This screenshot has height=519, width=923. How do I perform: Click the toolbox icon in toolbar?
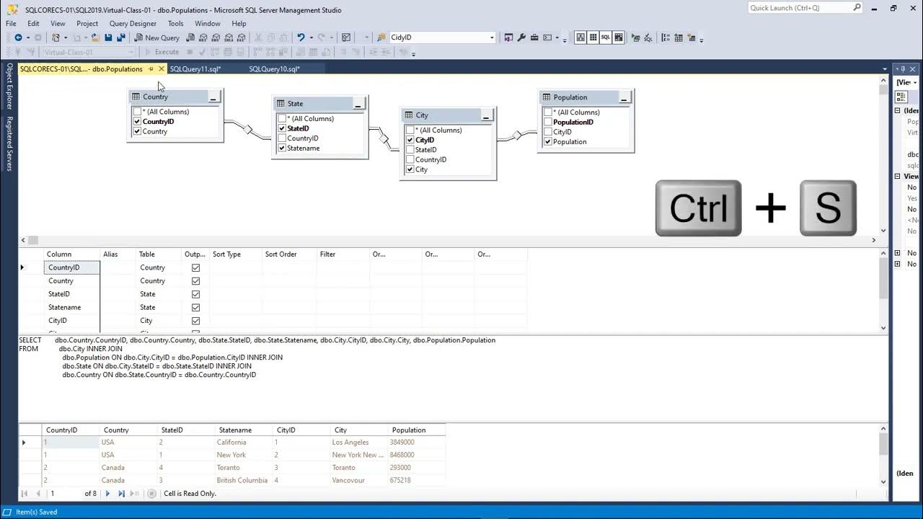point(534,37)
